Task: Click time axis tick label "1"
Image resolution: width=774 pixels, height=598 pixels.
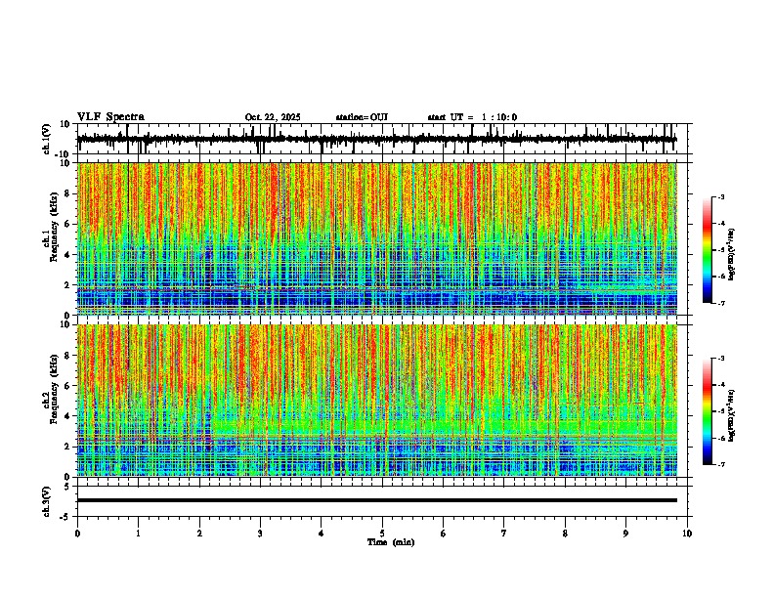Action: pos(138,534)
